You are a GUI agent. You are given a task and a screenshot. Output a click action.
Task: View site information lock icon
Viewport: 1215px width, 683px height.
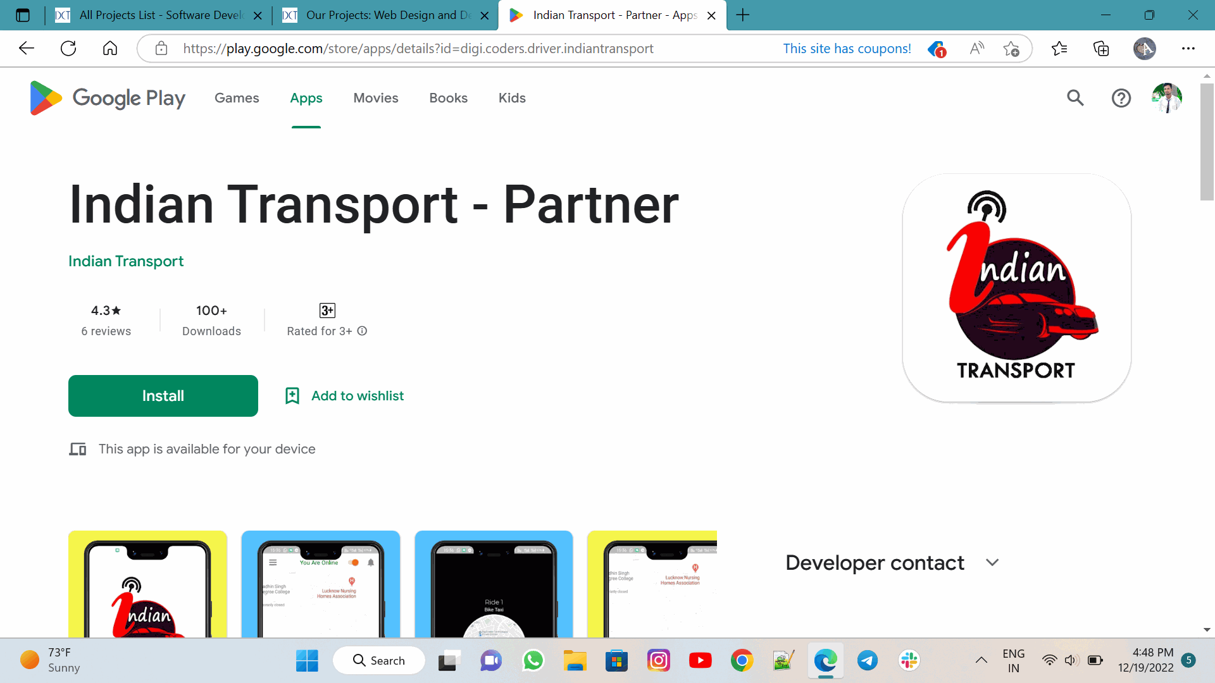pyautogui.click(x=161, y=48)
